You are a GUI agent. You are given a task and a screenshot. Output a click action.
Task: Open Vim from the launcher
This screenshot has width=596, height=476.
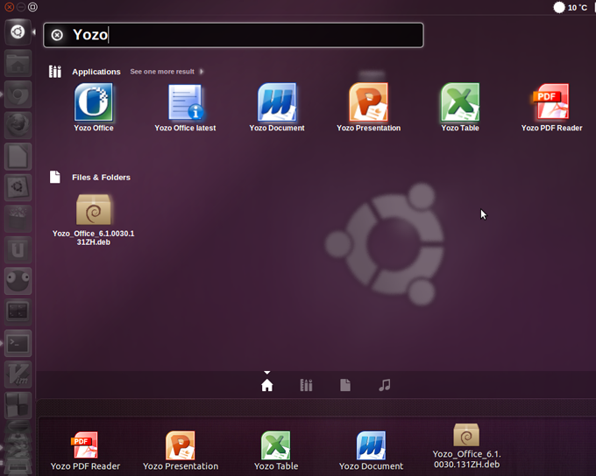coord(18,374)
